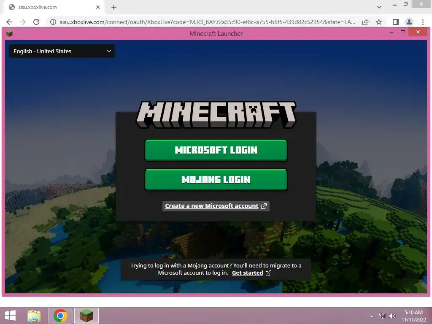Click the external-link icon beside Get started
Screen dimensions: 432x324
tap(268, 273)
